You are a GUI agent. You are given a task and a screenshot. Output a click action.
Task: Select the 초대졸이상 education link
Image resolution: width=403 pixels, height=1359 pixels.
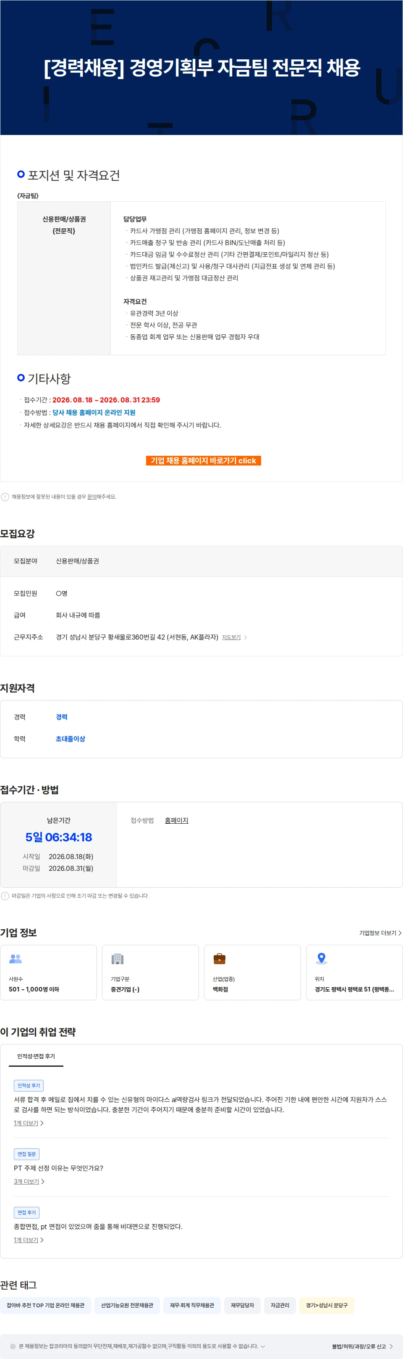[71, 739]
